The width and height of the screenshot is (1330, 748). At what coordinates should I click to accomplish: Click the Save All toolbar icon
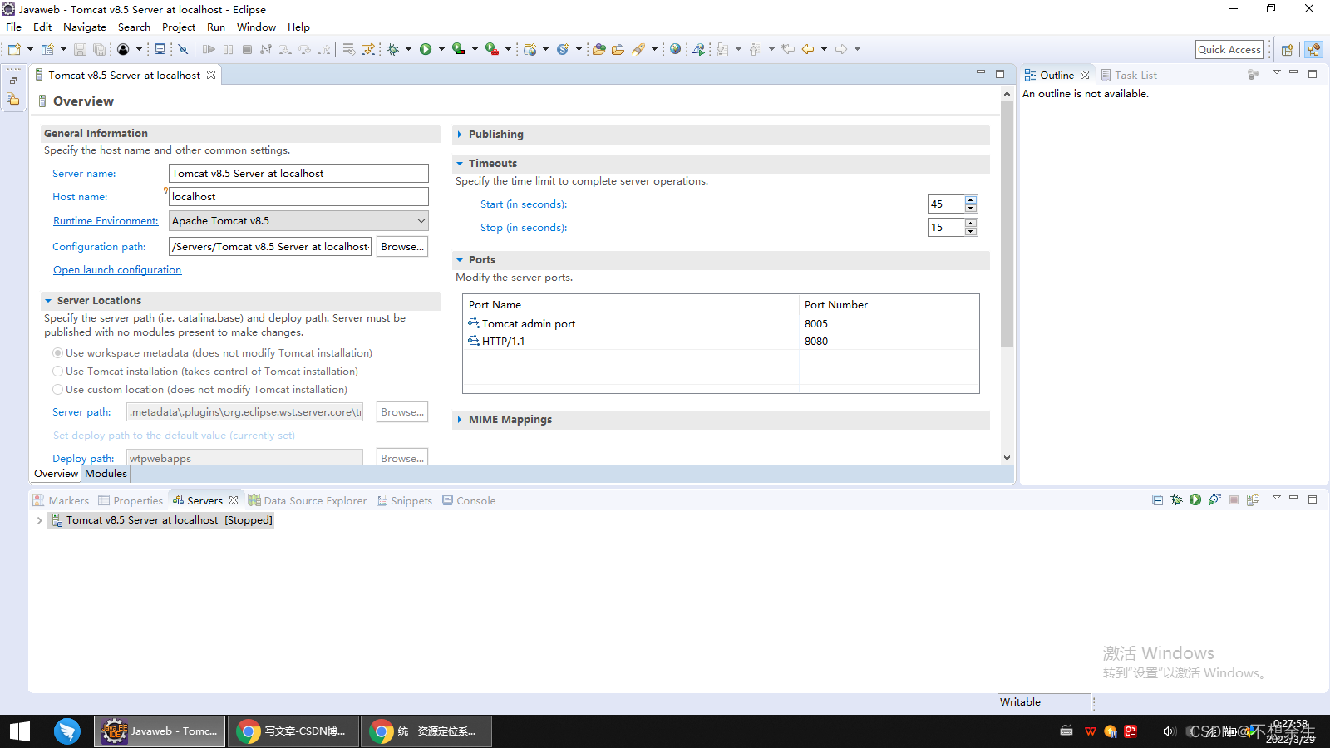click(99, 49)
